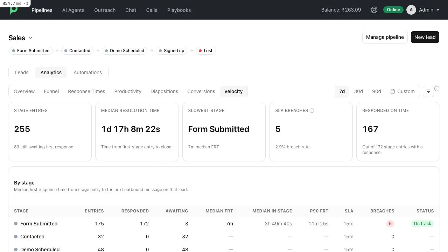Click the info icon beside filter button
Image resolution: width=448 pixels, height=252 pixels.
tap(437, 89)
